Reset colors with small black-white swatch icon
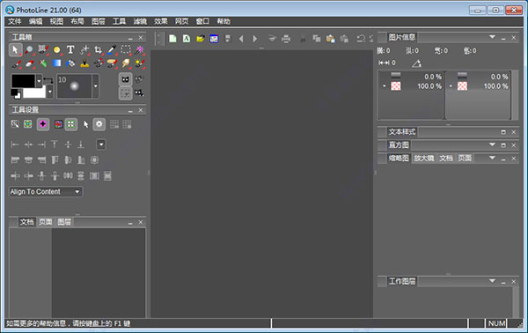Viewport: 528px width, 333px height. pyautogui.click(x=16, y=93)
